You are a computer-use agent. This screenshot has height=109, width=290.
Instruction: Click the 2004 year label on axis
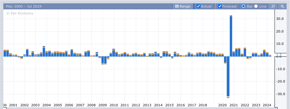click(47, 105)
